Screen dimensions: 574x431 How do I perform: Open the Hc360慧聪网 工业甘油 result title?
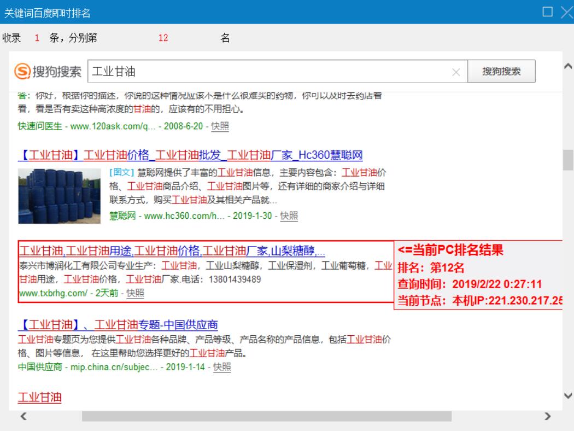pos(190,155)
